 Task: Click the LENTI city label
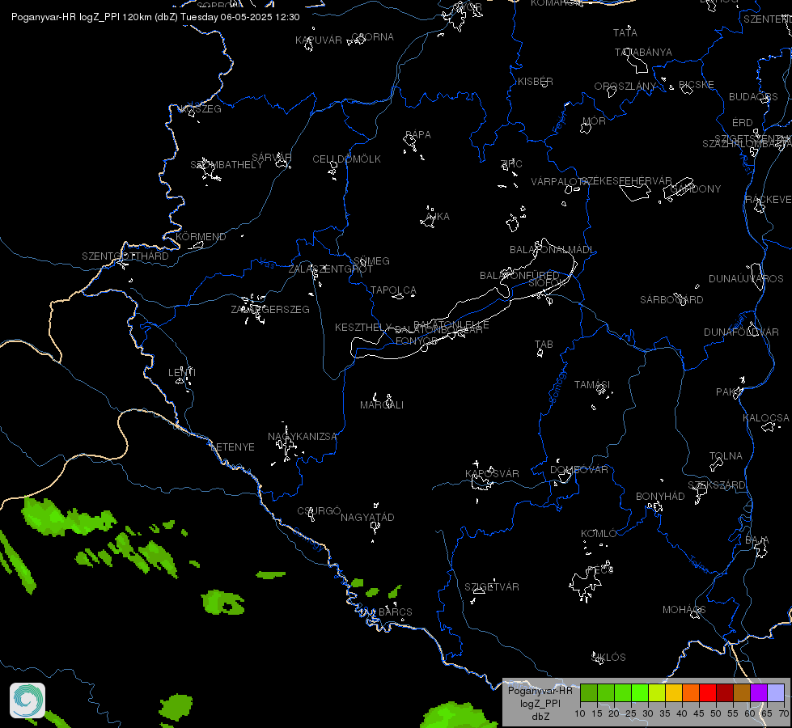pos(182,372)
